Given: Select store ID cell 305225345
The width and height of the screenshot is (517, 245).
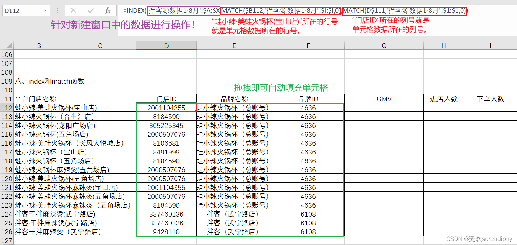Looking at the screenshot, I should (x=166, y=125).
